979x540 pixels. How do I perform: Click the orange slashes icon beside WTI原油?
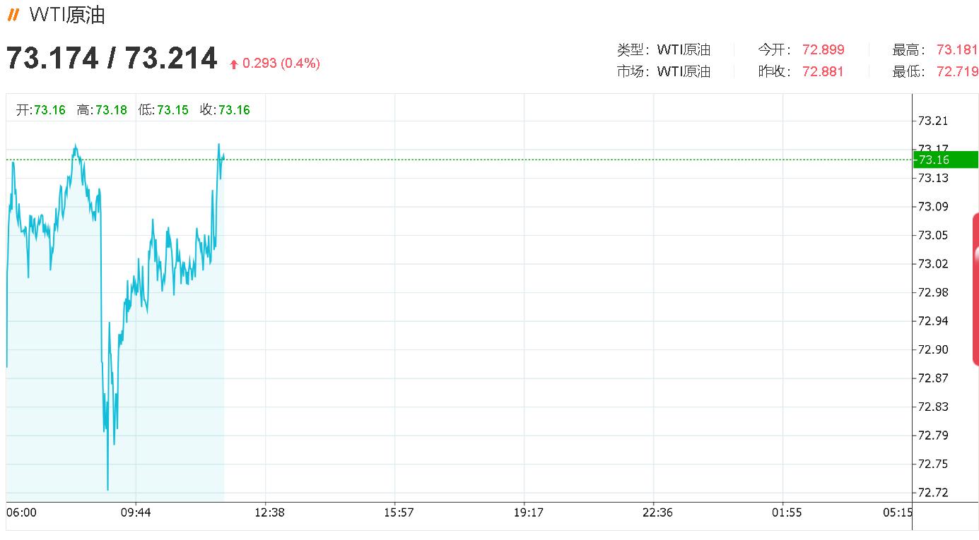point(13,15)
